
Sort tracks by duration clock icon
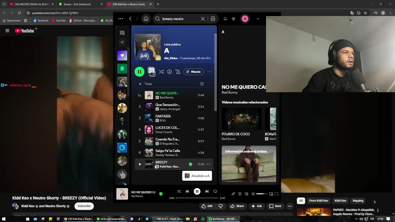(202, 84)
